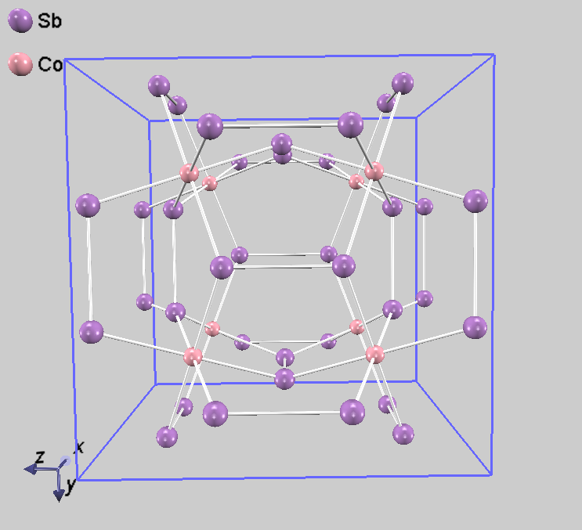Screen dimensions: 582x530
Task: Click the pink Co sphere in the legend
Action: click(20, 64)
